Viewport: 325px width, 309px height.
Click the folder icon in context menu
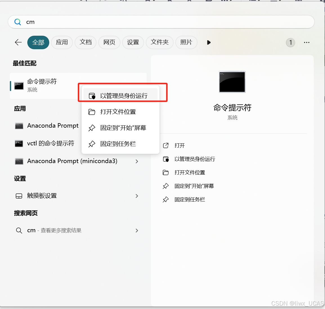click(x=92, y=112)
